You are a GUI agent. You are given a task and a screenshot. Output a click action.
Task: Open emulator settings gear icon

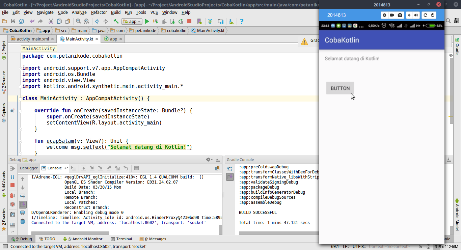click(x=384, y=15)
